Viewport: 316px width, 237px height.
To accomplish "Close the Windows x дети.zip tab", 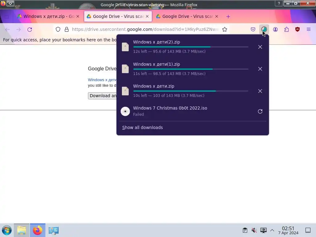I will pyautogui.click(x=78, y=17).
